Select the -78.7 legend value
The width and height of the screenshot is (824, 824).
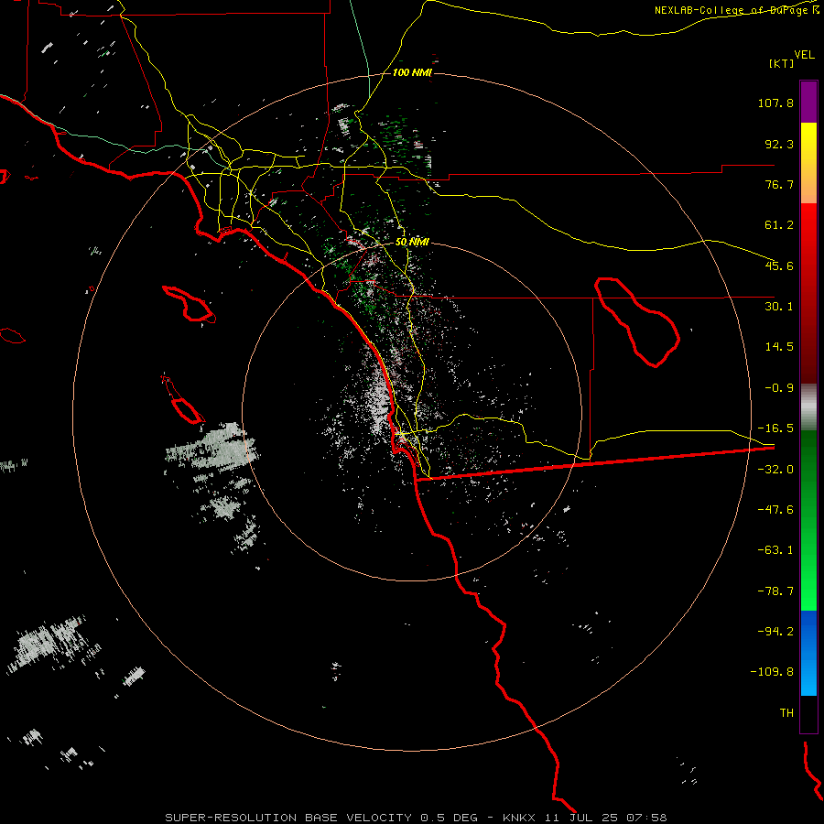[775, 591]
